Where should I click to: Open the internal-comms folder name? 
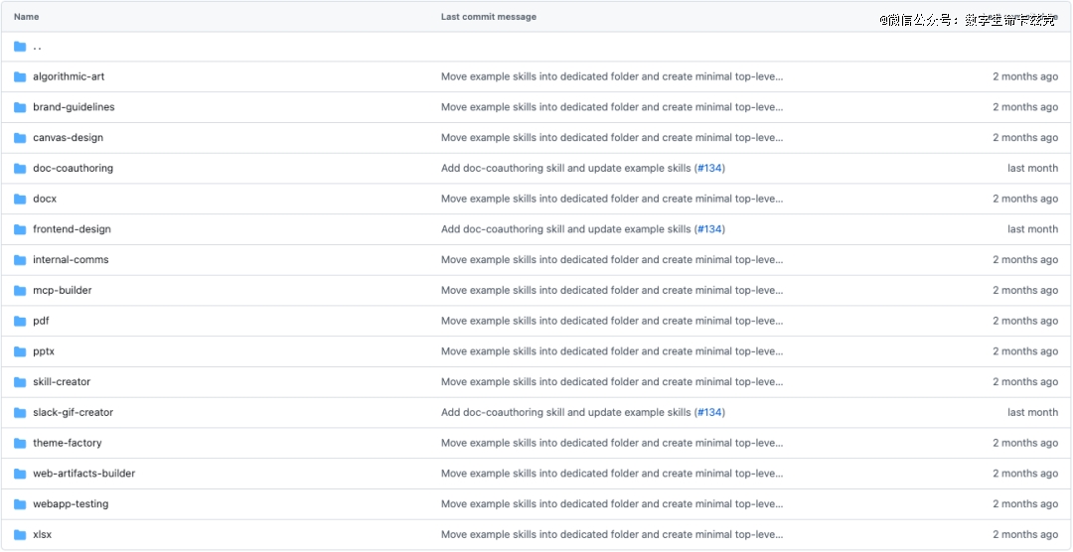[71, 260]
